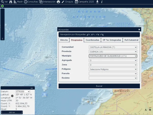The image size is (153, 115).
Task: Click the globe coordinate format icon
Action: coord(12,96)
